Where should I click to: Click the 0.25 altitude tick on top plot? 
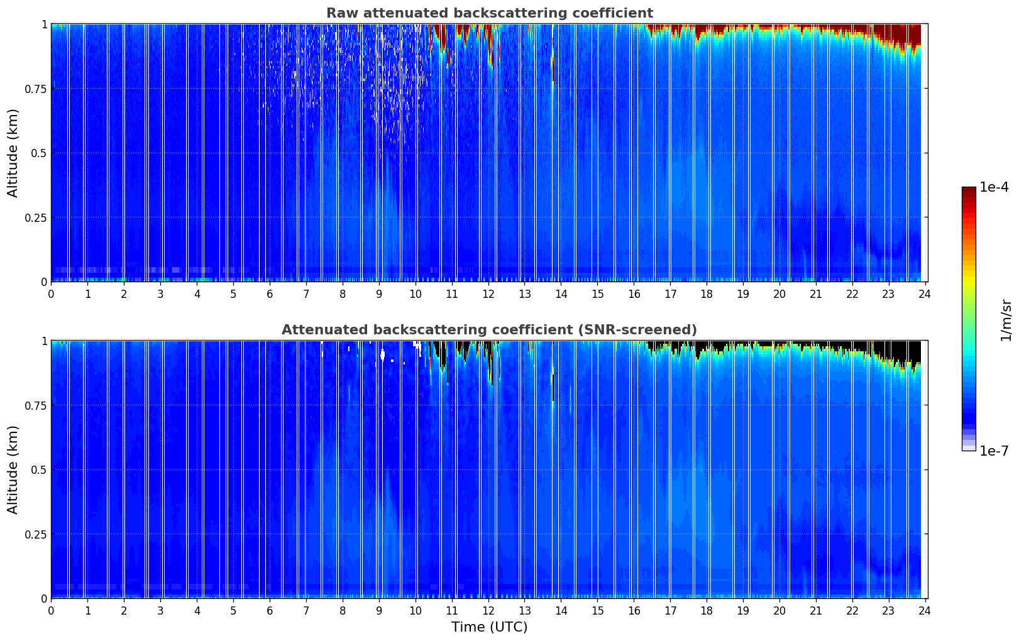coord(36,217)
